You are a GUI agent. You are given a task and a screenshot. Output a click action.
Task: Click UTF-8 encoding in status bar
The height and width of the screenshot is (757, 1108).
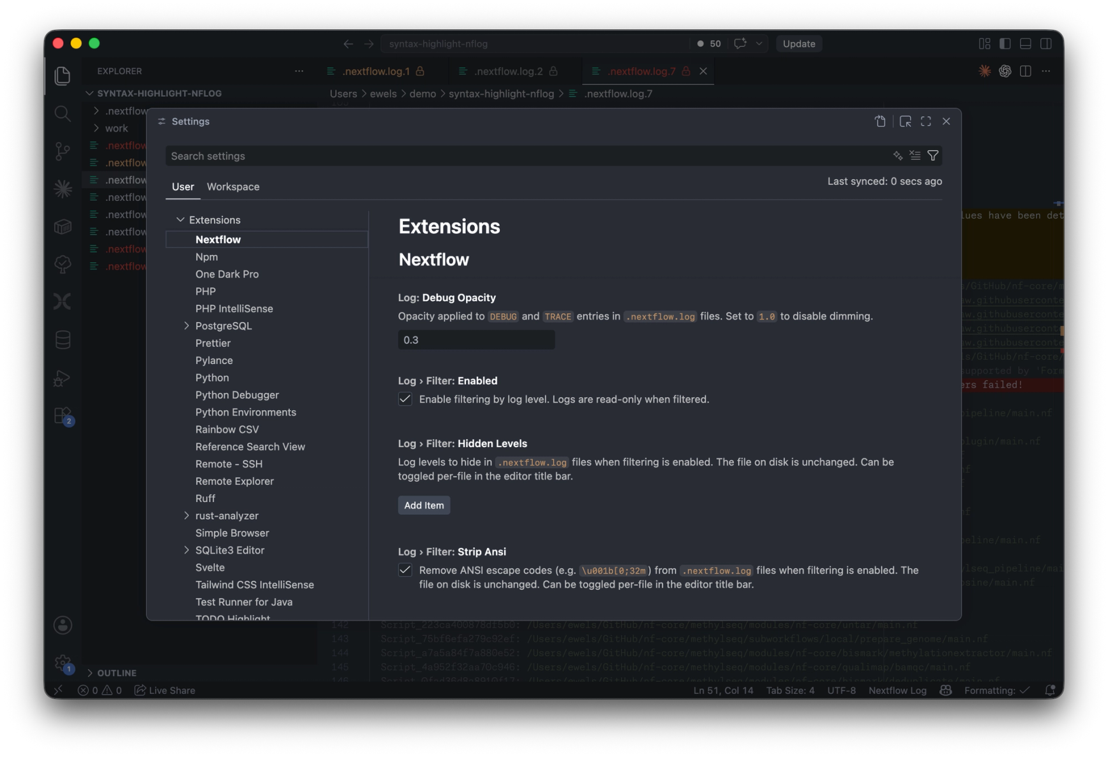click(841, 690)
